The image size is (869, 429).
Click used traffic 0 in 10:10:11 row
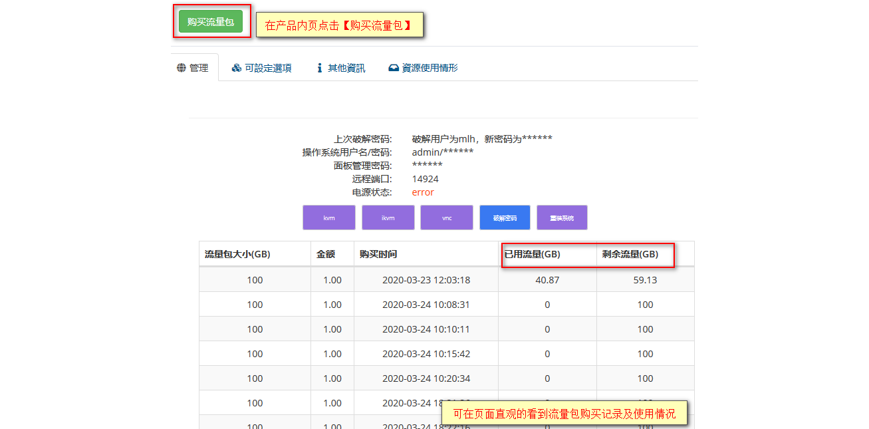pos(547,329)
